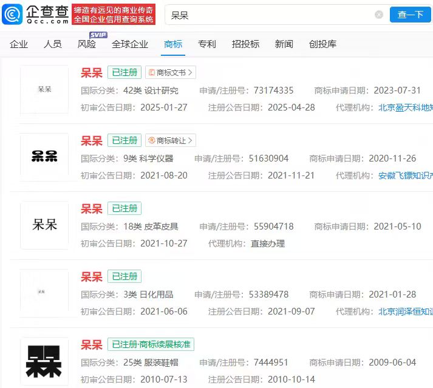Click the 商标文书 document icon tag

[170, 73]
